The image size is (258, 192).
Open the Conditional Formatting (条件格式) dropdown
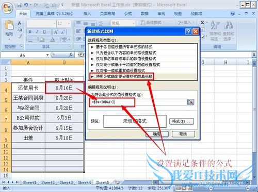click(x=153, y=22)
